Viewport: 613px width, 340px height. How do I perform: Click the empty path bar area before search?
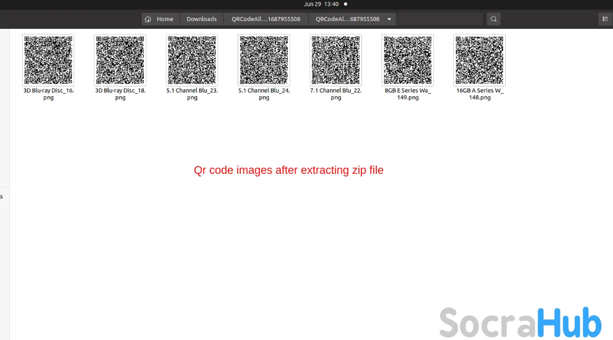[x=440, y=19]
